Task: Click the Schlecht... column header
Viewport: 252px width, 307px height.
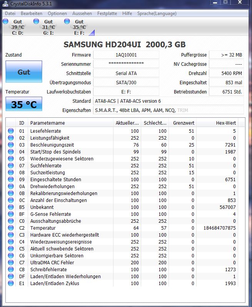Action: 155,123
